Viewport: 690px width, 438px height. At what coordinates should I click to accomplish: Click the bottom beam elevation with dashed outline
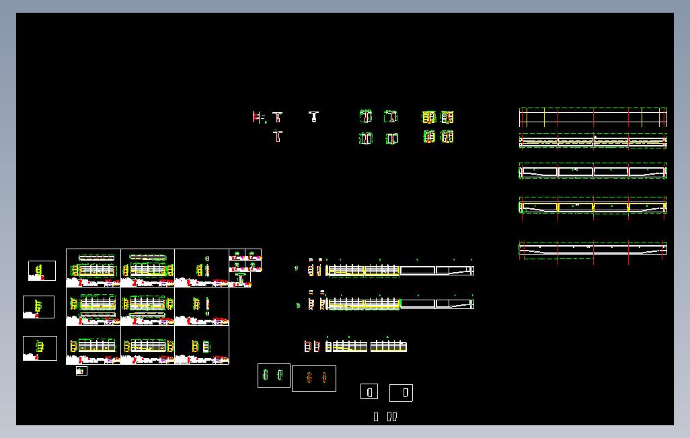(x=592, y=249)
